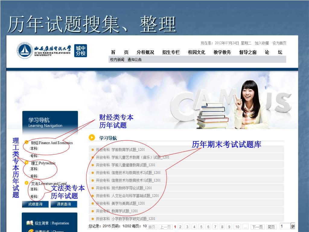The width and height of the screenshot is (309, 232).
Task: Click bullet icon of 小学数学教学研究试题_1201 row
Action: tap(93, 219)
